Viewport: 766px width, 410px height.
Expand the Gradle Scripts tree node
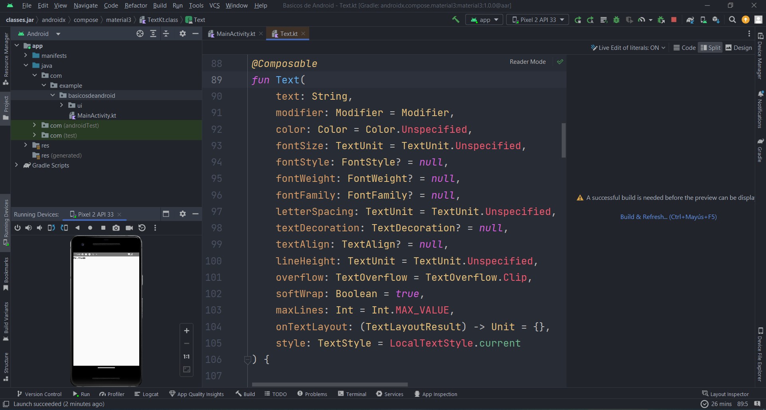tap(16, 165)
